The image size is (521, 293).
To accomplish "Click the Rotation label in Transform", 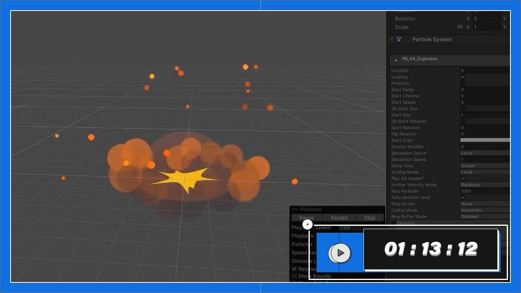I will pos(405,19).
